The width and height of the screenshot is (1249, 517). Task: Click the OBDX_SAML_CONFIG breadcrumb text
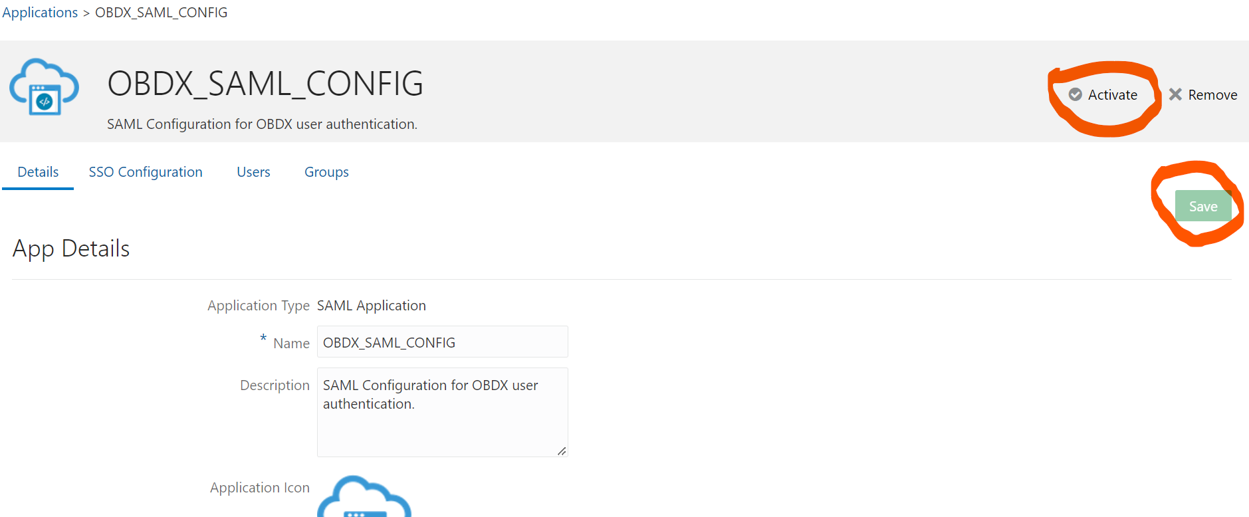click(x=162, y=13)
